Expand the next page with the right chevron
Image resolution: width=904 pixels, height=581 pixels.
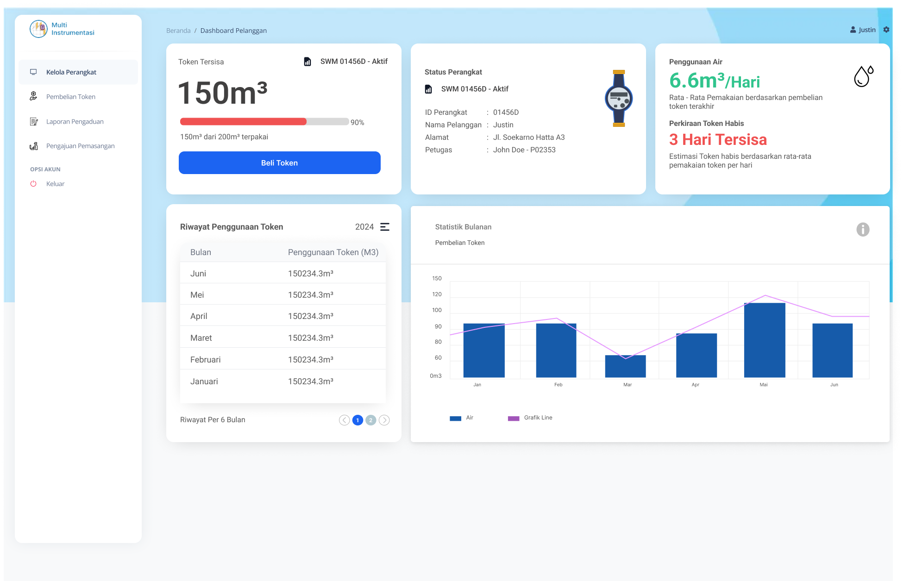pyautogui.click(x=384, y=420)
